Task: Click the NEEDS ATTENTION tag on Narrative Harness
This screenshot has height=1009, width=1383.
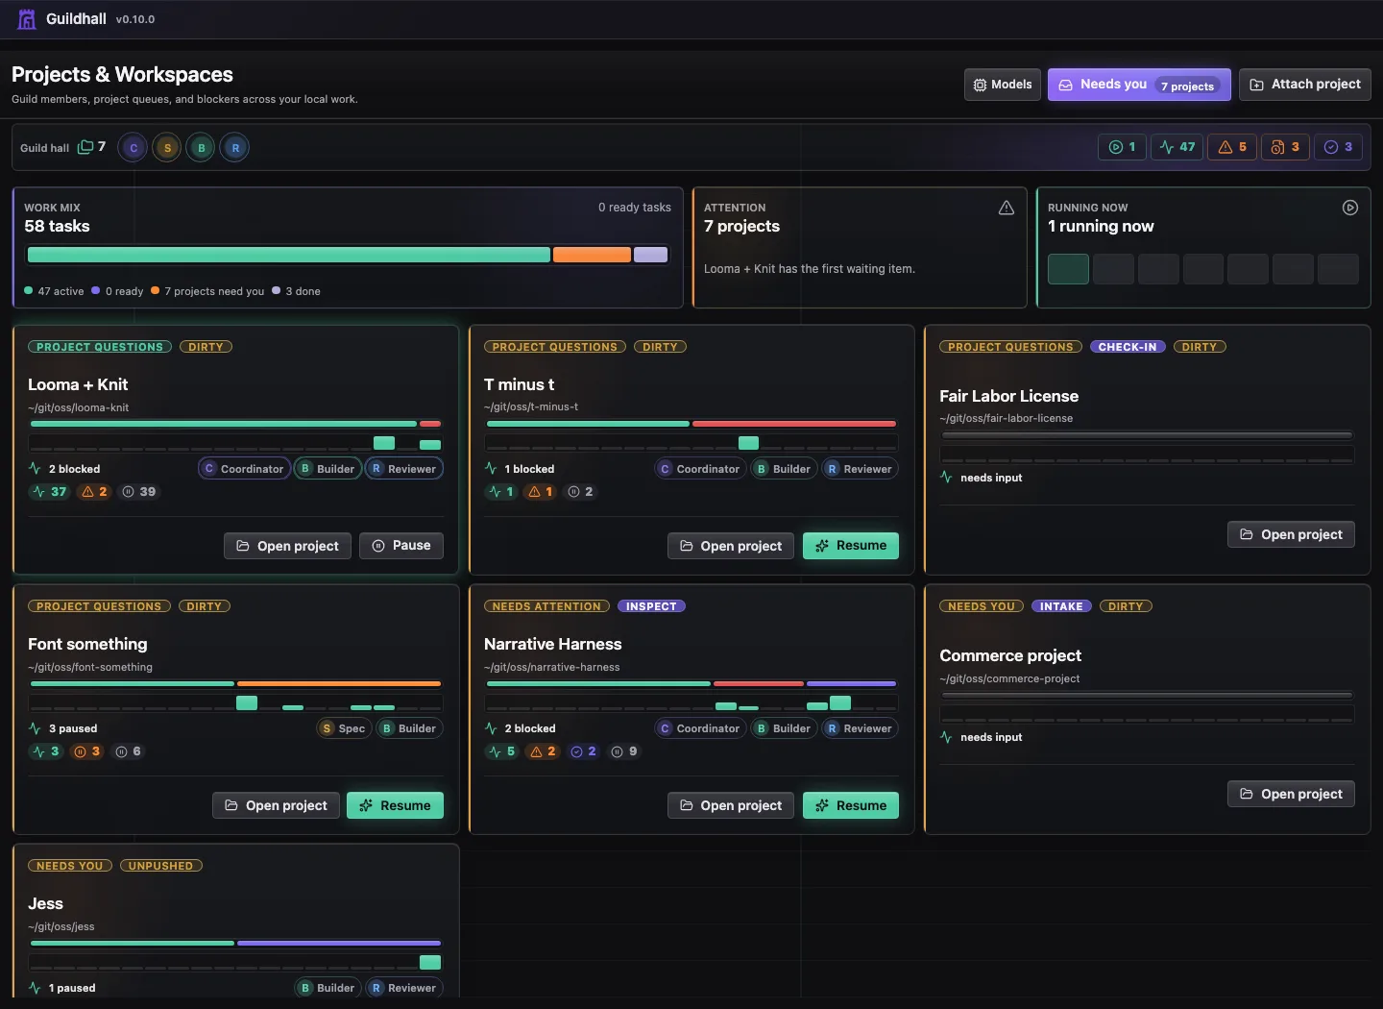Action: click(546, 606)
